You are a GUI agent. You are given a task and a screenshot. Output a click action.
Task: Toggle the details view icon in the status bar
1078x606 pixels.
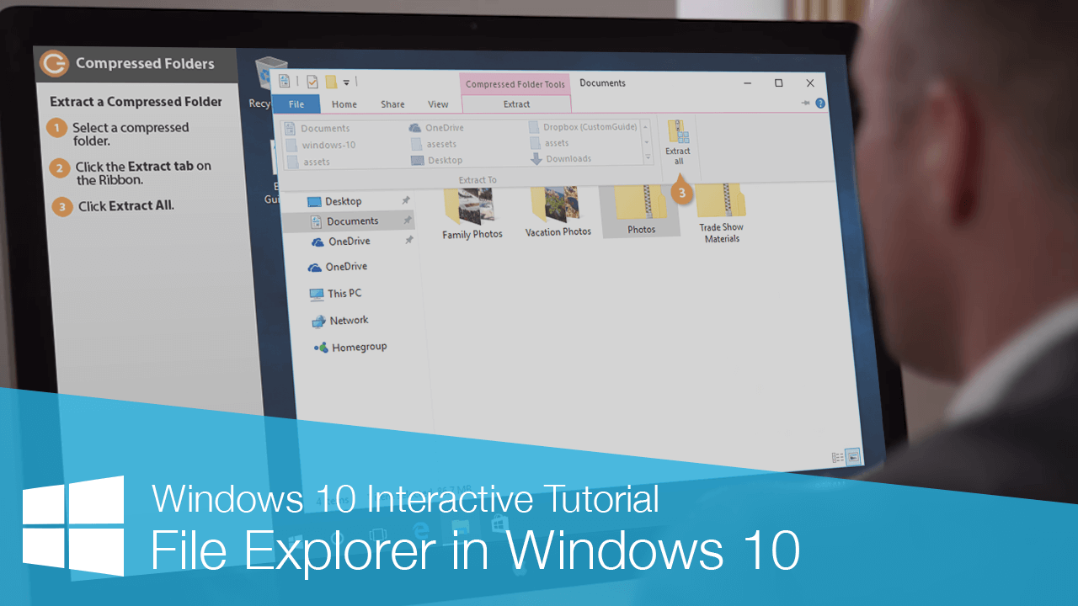tap(837, 457)
